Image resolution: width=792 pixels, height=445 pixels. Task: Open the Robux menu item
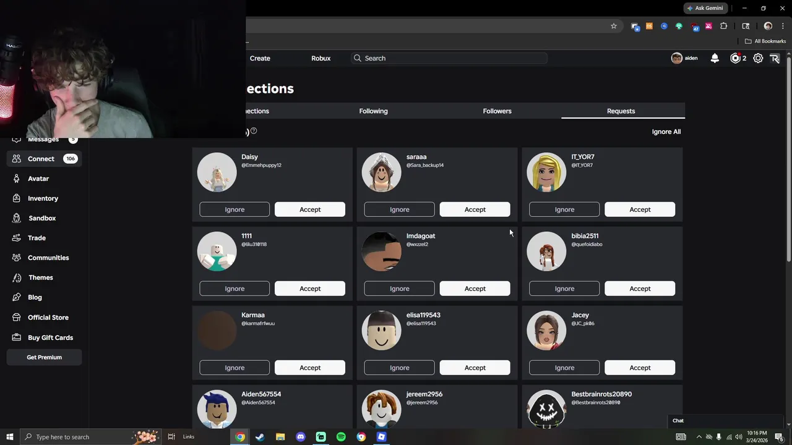[321, 58]
